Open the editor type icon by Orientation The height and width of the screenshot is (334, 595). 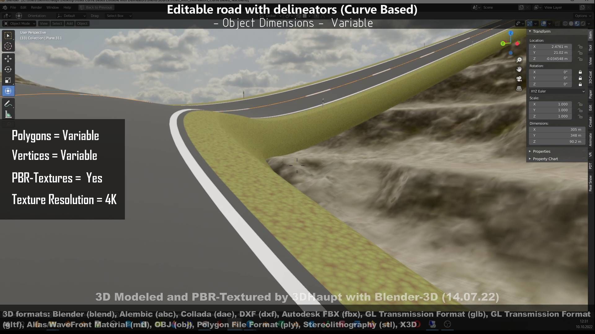point(7,16)
